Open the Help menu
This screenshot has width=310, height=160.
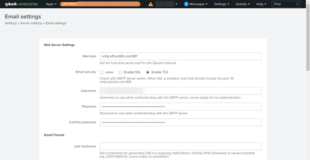click(x=261, y=4)
